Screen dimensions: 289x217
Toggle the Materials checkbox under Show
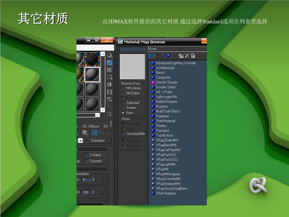[123, 124]
